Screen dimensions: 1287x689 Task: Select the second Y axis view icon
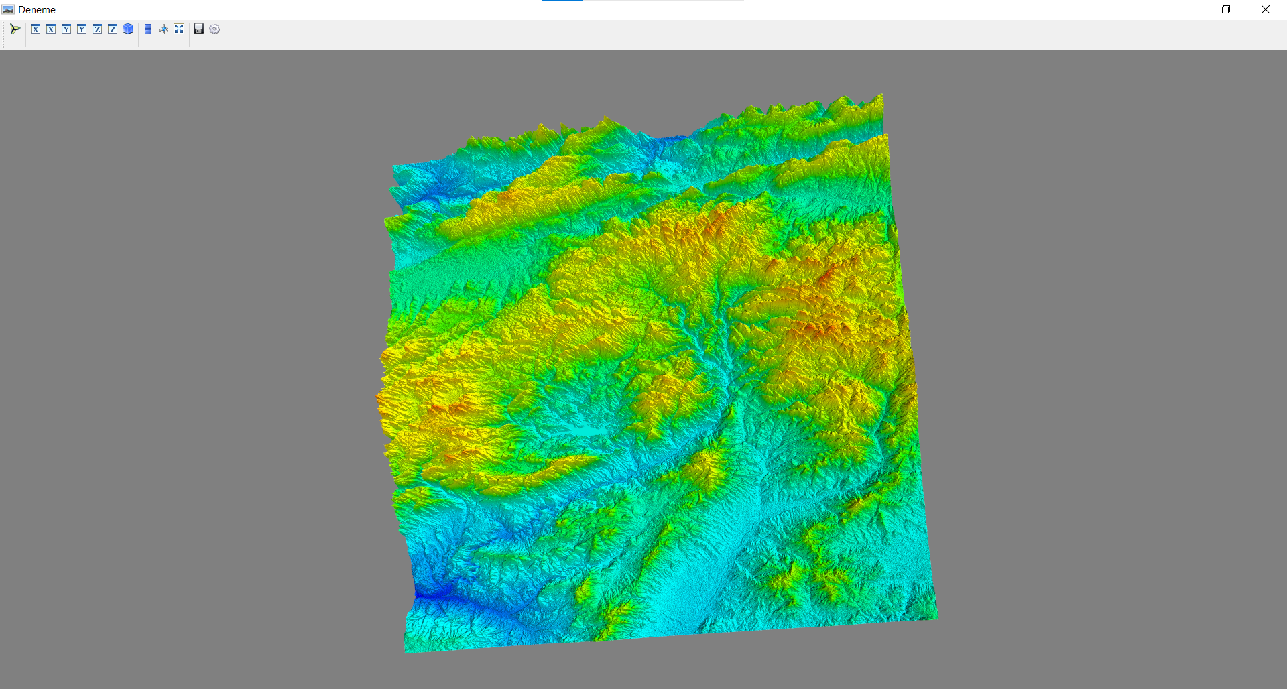(82, 29)
